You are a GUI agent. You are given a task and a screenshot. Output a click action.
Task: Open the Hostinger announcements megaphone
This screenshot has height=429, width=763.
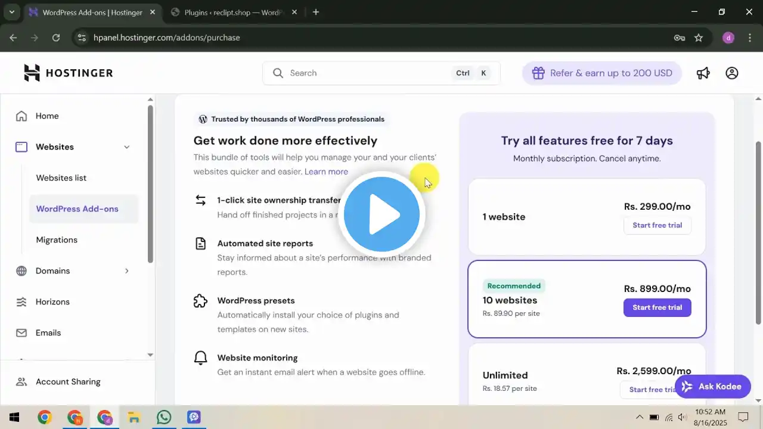(x=703, y=73)
